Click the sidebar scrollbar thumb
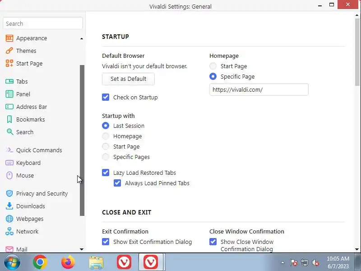Screen dimensions: 361x271 pyautogui.click(x=82, y=140)
